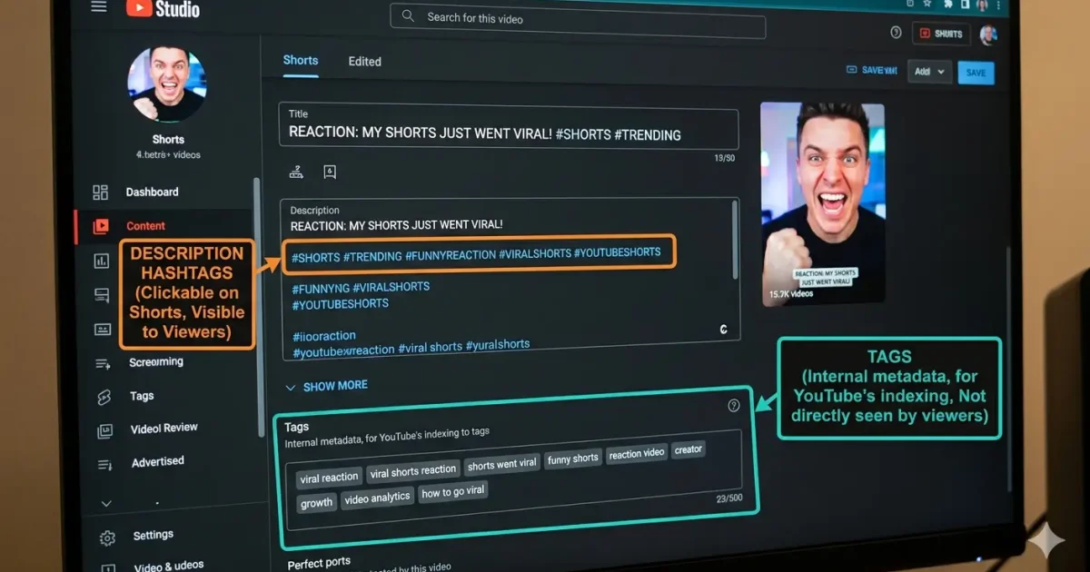Click the #FUNNYREACTION hashtag in the description

(450, 255)
